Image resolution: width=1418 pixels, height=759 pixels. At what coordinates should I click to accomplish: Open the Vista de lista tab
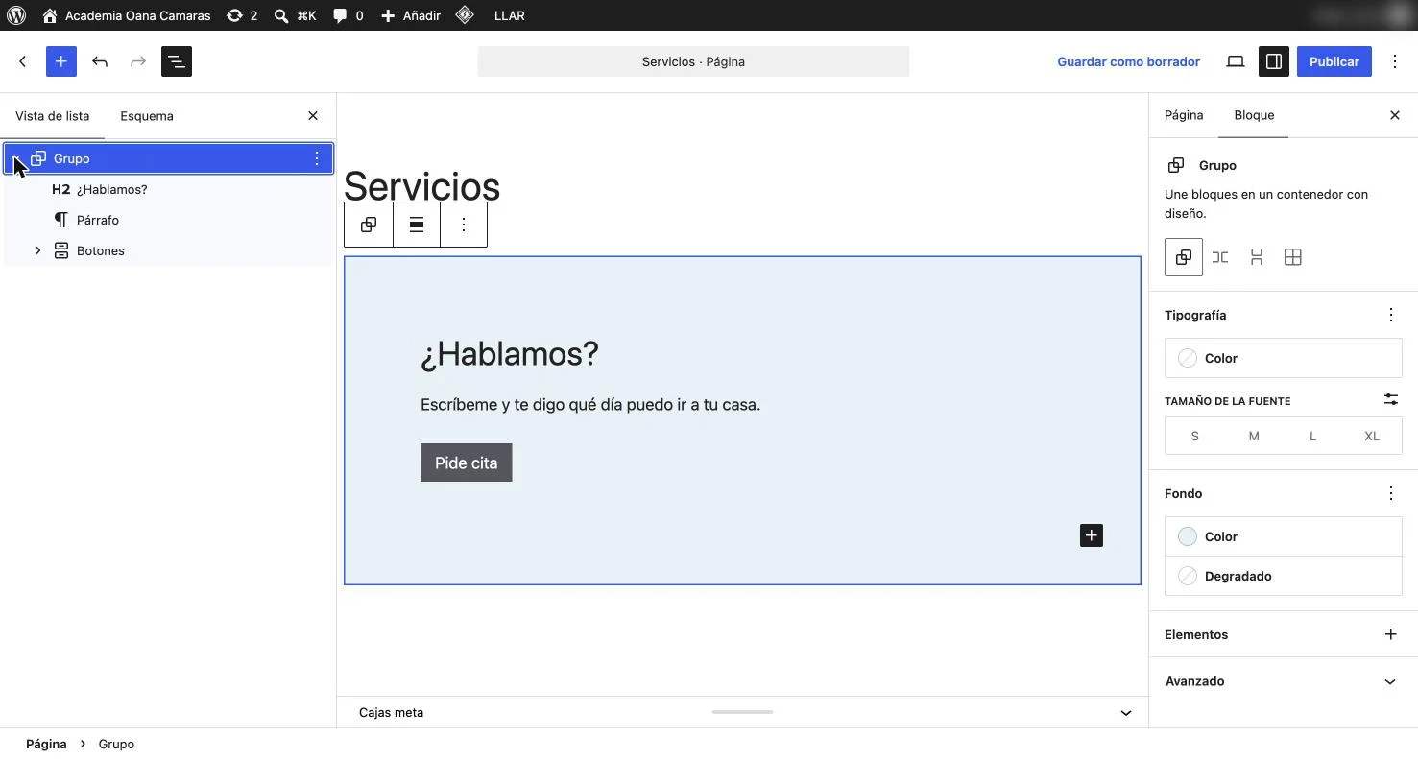(53, 116)
